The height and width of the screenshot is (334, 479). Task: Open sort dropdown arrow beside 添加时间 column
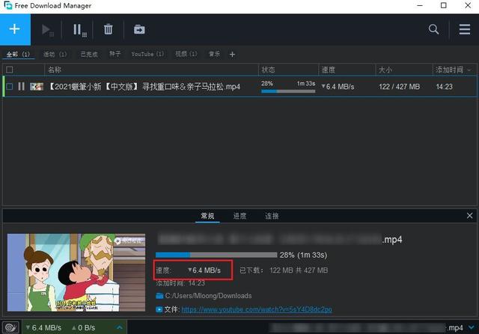pos(469,70)
